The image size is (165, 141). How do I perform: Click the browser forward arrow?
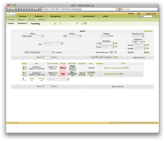click(x=13, y=9)
